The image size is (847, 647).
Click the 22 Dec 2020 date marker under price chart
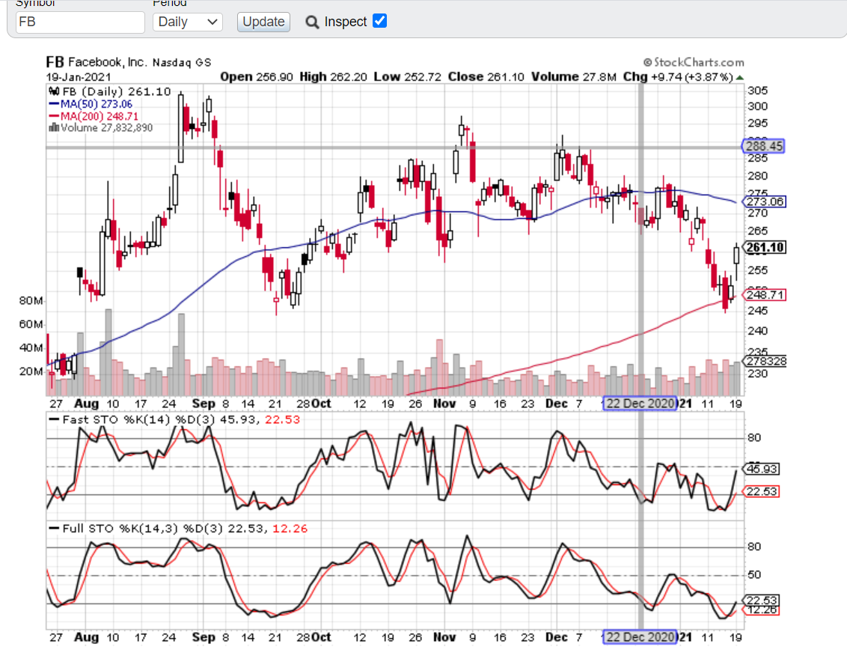pyautogui.click(x=640, y=404)
